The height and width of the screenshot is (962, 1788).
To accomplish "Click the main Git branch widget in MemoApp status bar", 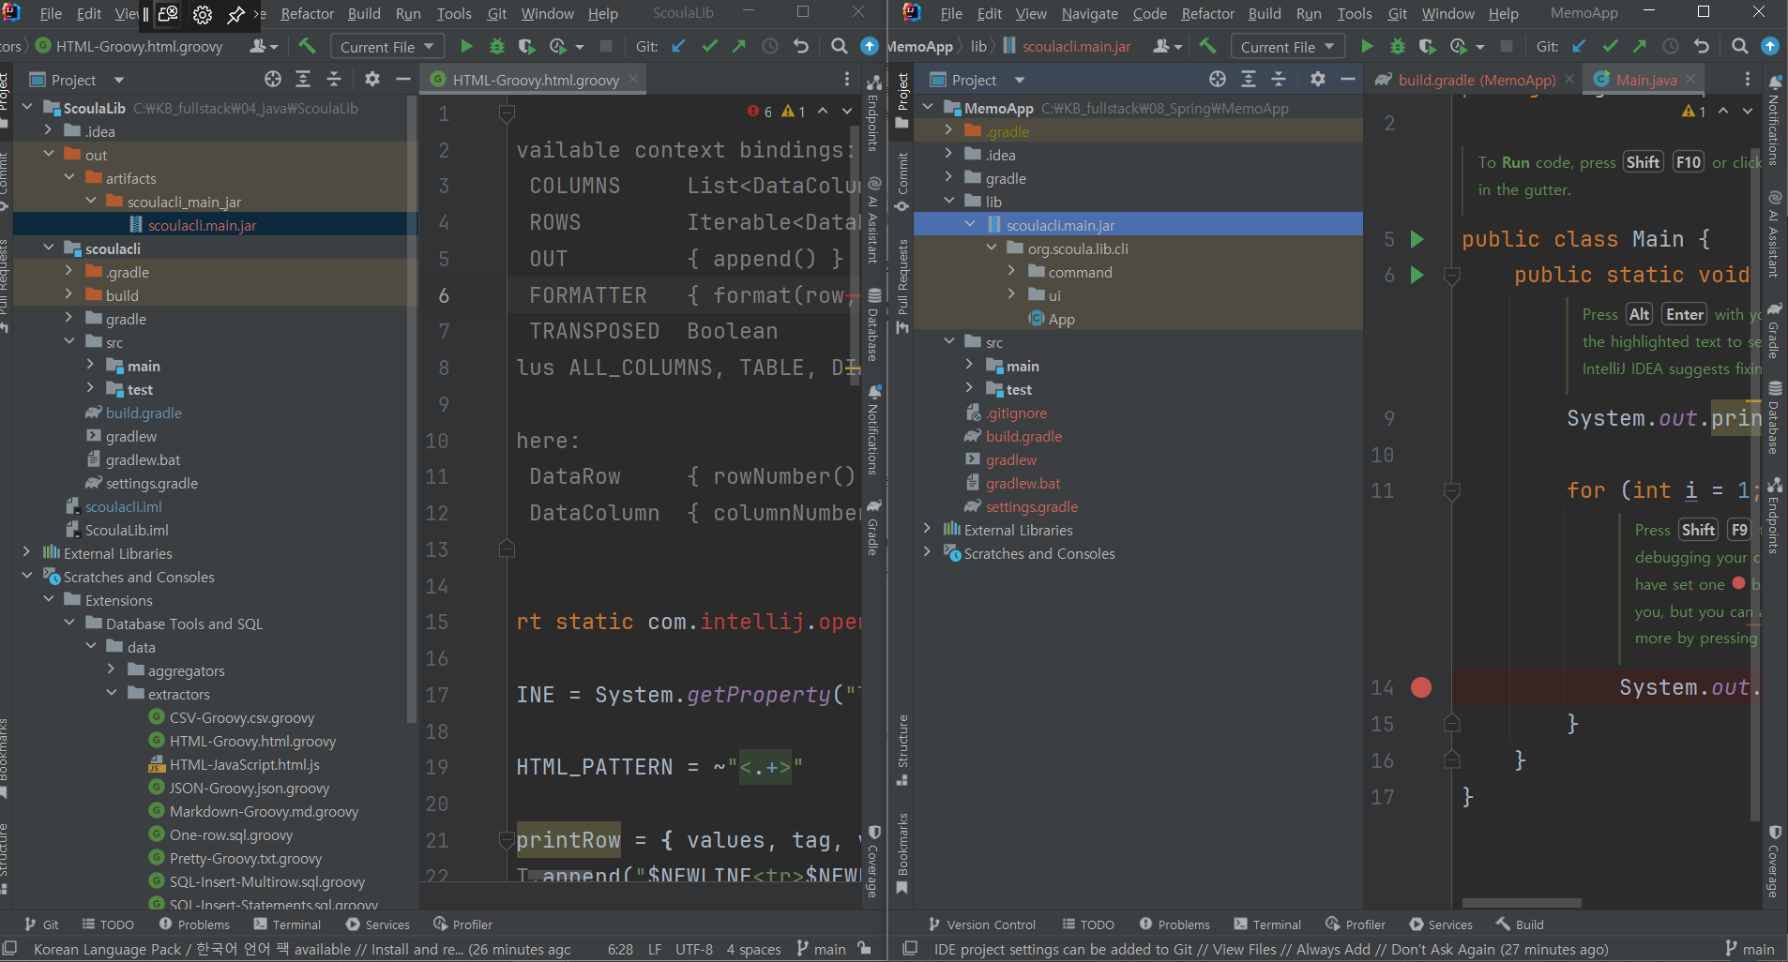I will pos(1750,949).
